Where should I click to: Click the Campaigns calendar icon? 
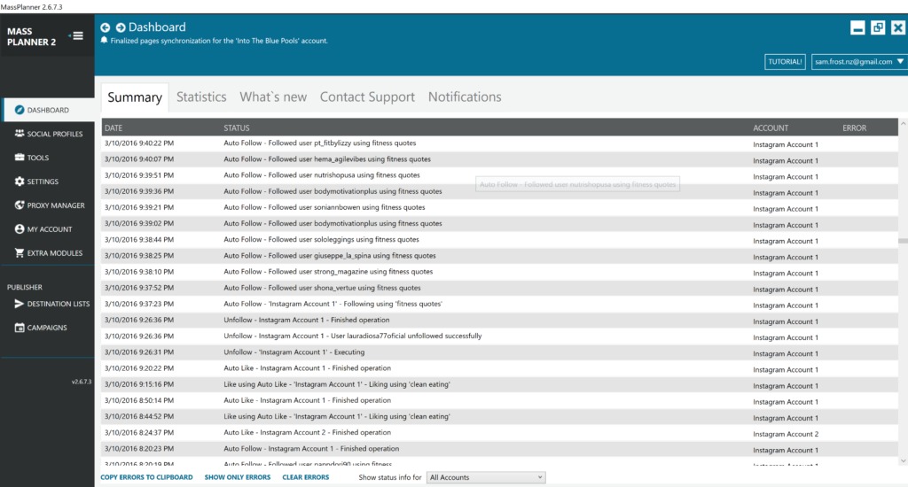20,328
